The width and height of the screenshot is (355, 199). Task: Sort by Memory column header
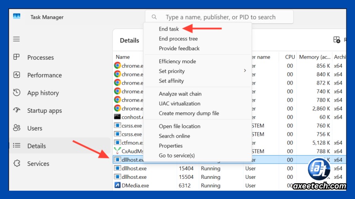[315, 57]
